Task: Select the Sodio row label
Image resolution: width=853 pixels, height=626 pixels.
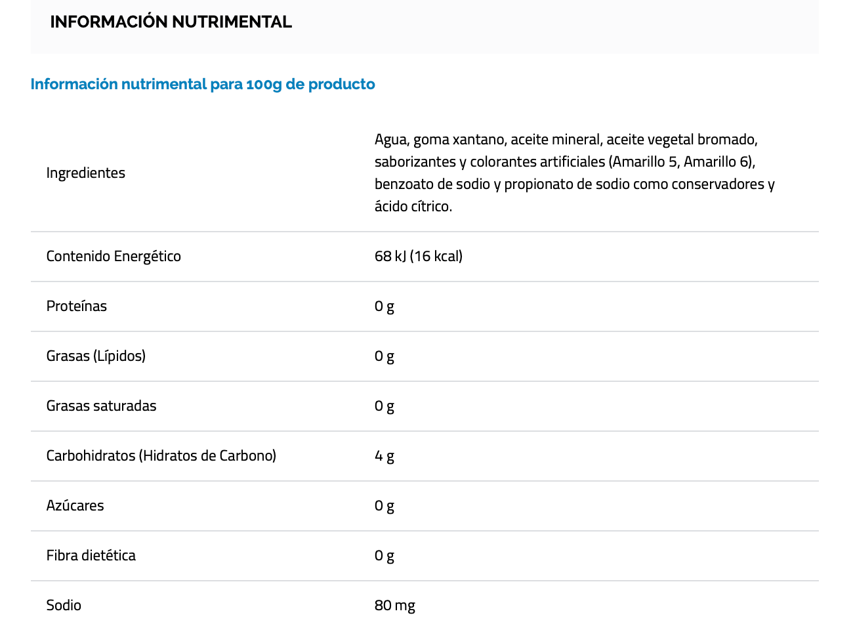Action: point(64,605)
